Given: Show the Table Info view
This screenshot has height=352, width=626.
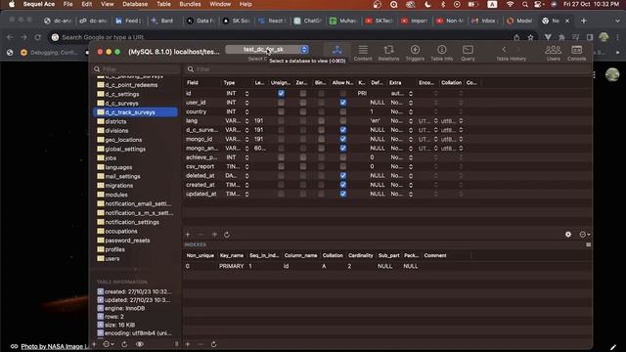Looking at the screenshot, I should (441, 53).
